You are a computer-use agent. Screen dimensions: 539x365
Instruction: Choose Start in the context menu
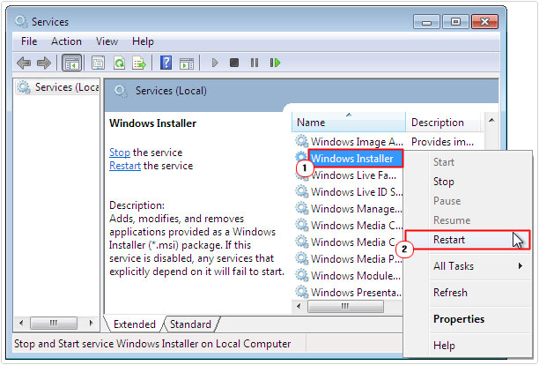443,162
